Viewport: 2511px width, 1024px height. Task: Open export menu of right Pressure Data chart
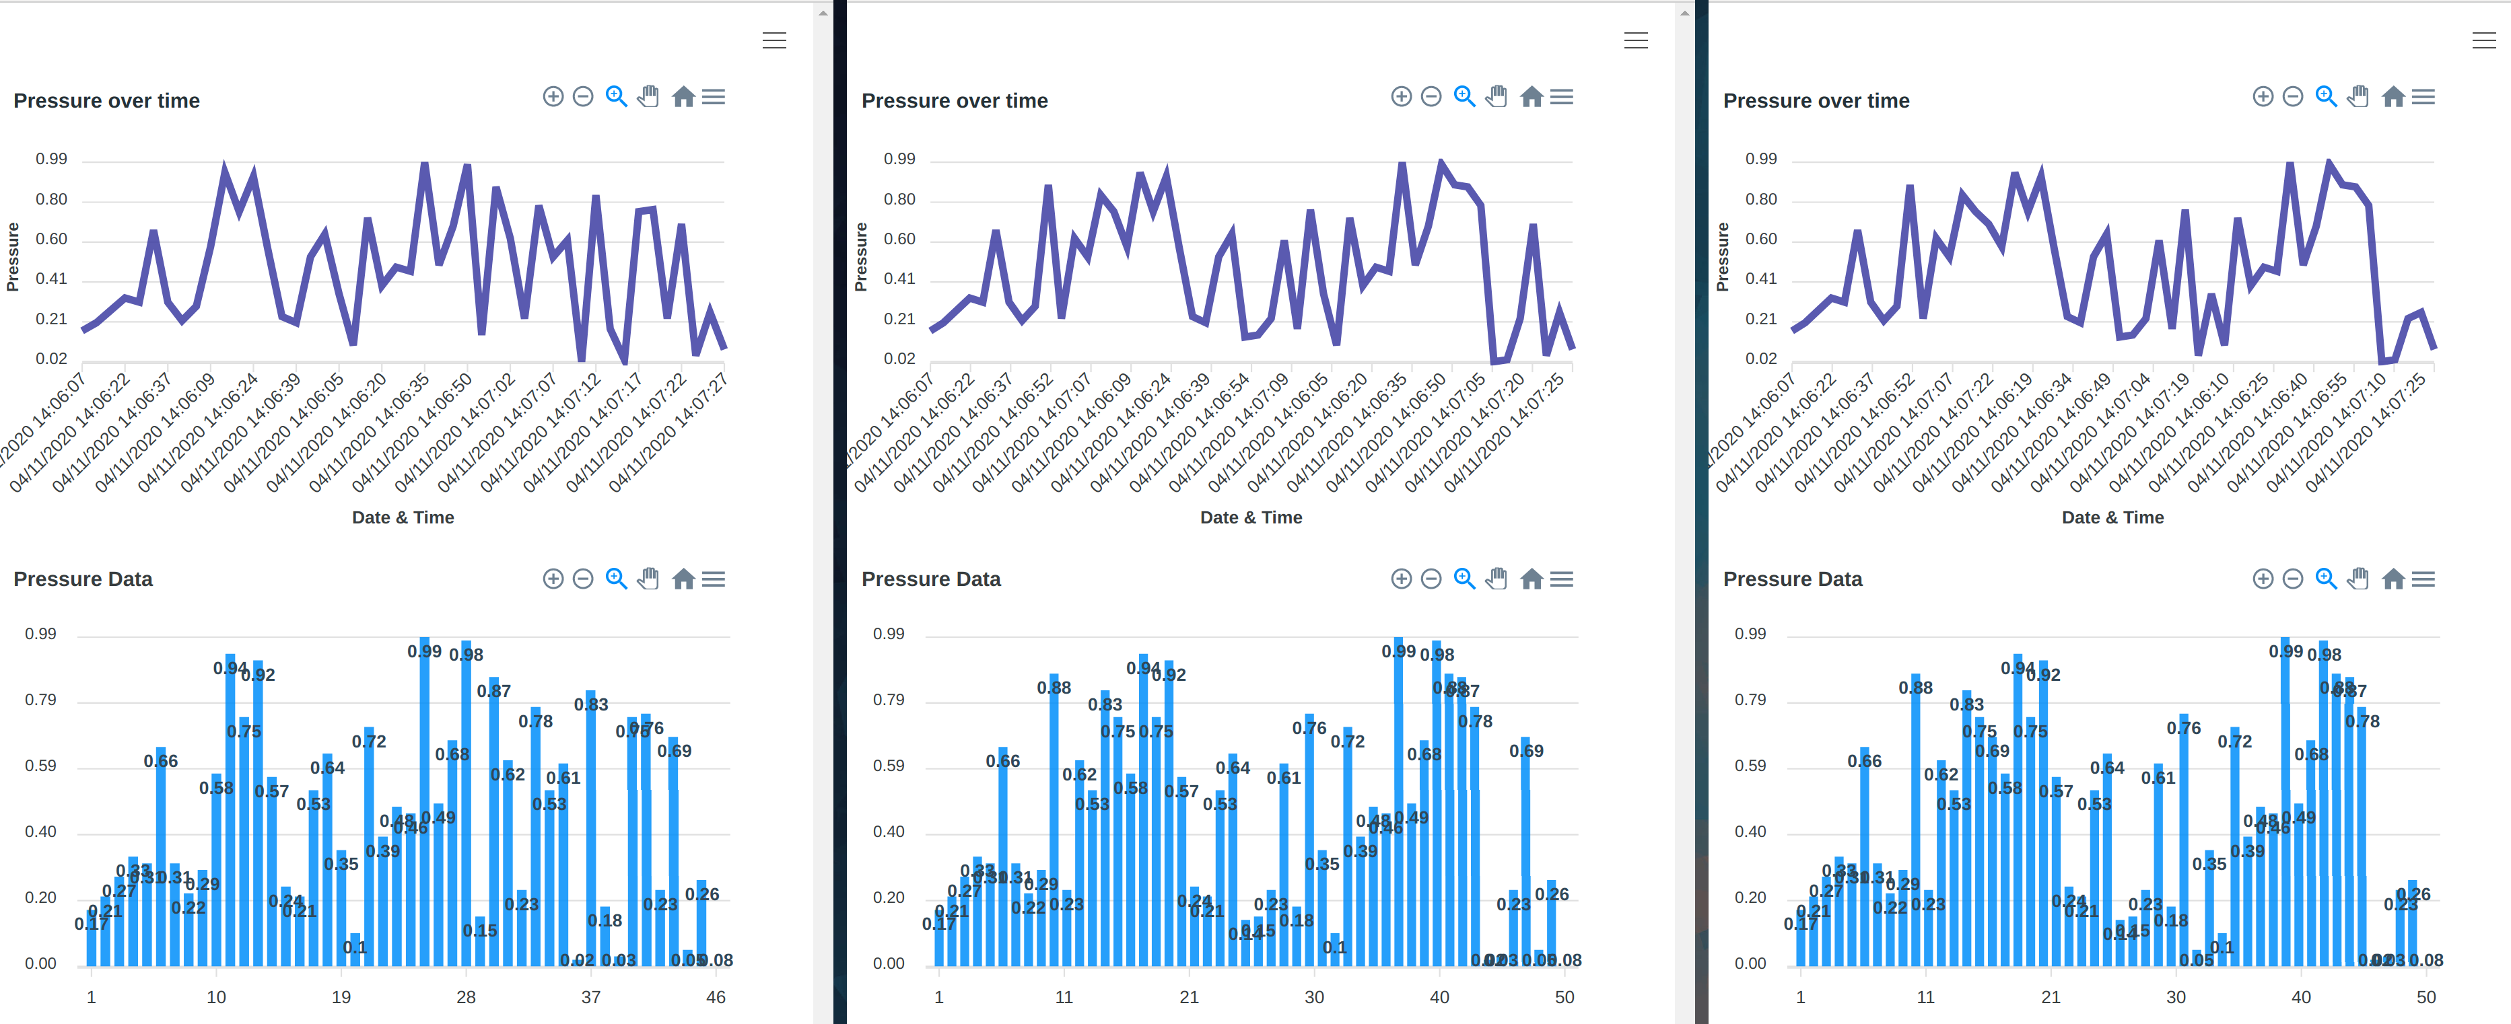tap(2423, 579)
